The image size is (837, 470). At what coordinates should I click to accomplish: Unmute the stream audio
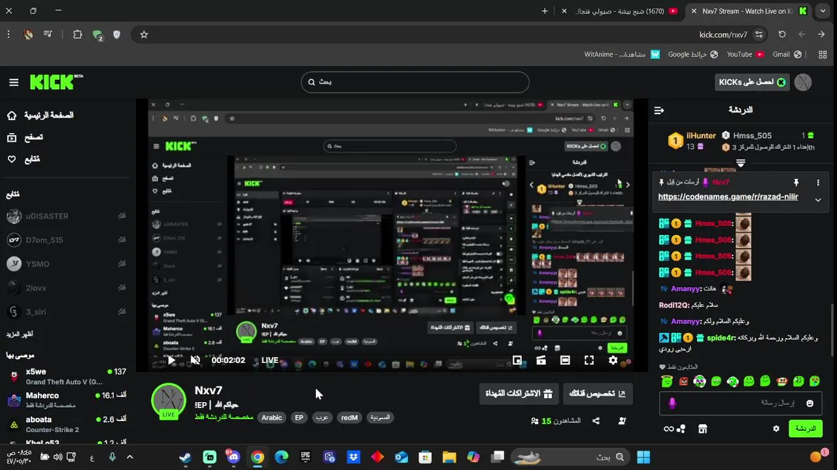tap(195, 360)
